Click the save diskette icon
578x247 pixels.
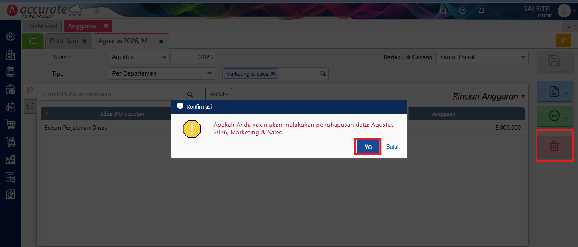pos(554,61)
